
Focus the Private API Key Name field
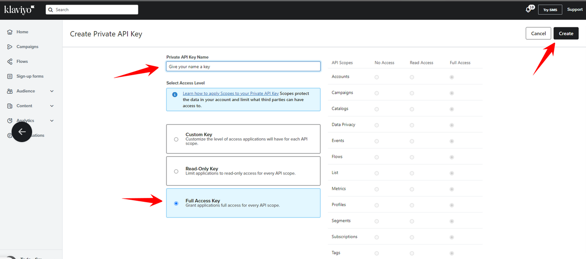243,67
